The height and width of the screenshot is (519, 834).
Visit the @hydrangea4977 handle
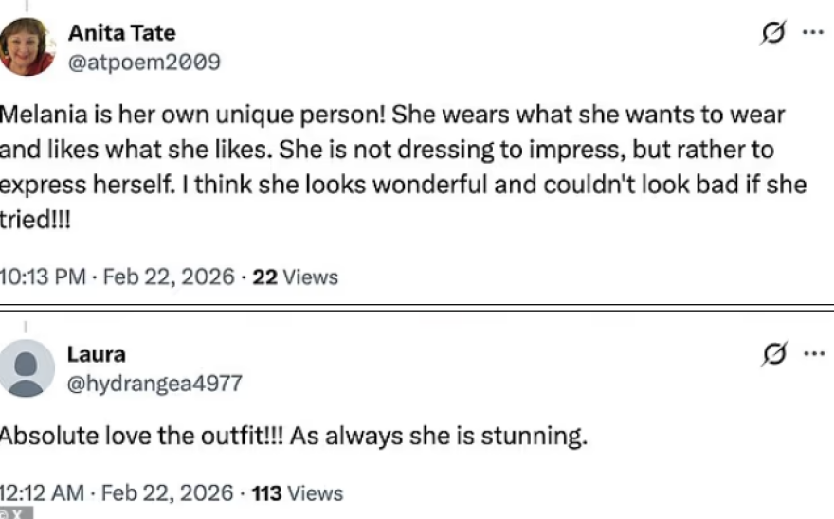coord(154,384)
